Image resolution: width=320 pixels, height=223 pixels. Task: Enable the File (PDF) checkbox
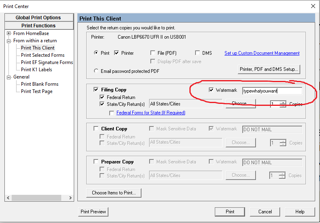click(153, 53)
